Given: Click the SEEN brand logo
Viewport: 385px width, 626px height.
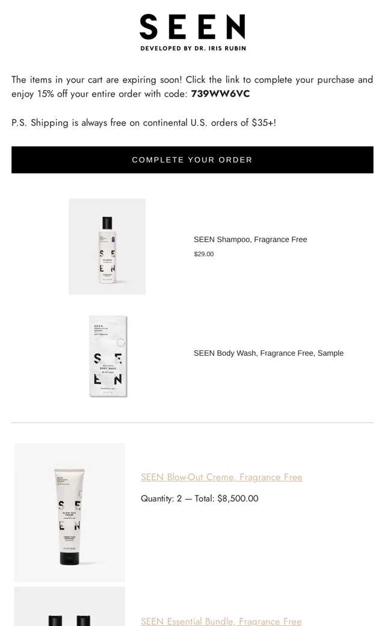Looking at the screenshot, I should 192,26.
